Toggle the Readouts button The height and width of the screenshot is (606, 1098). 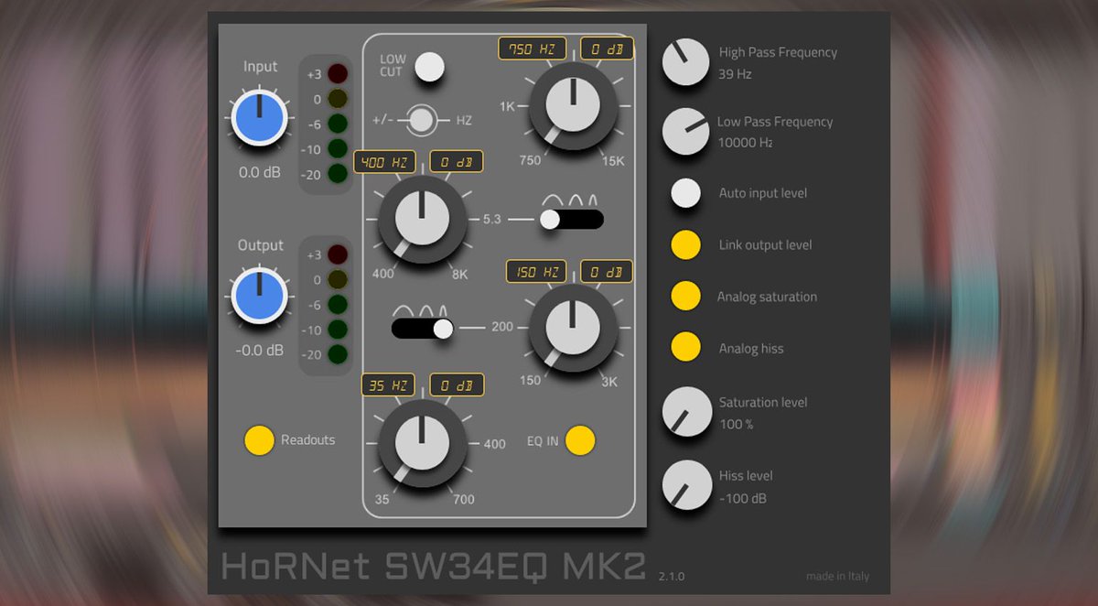pos(259,440)
